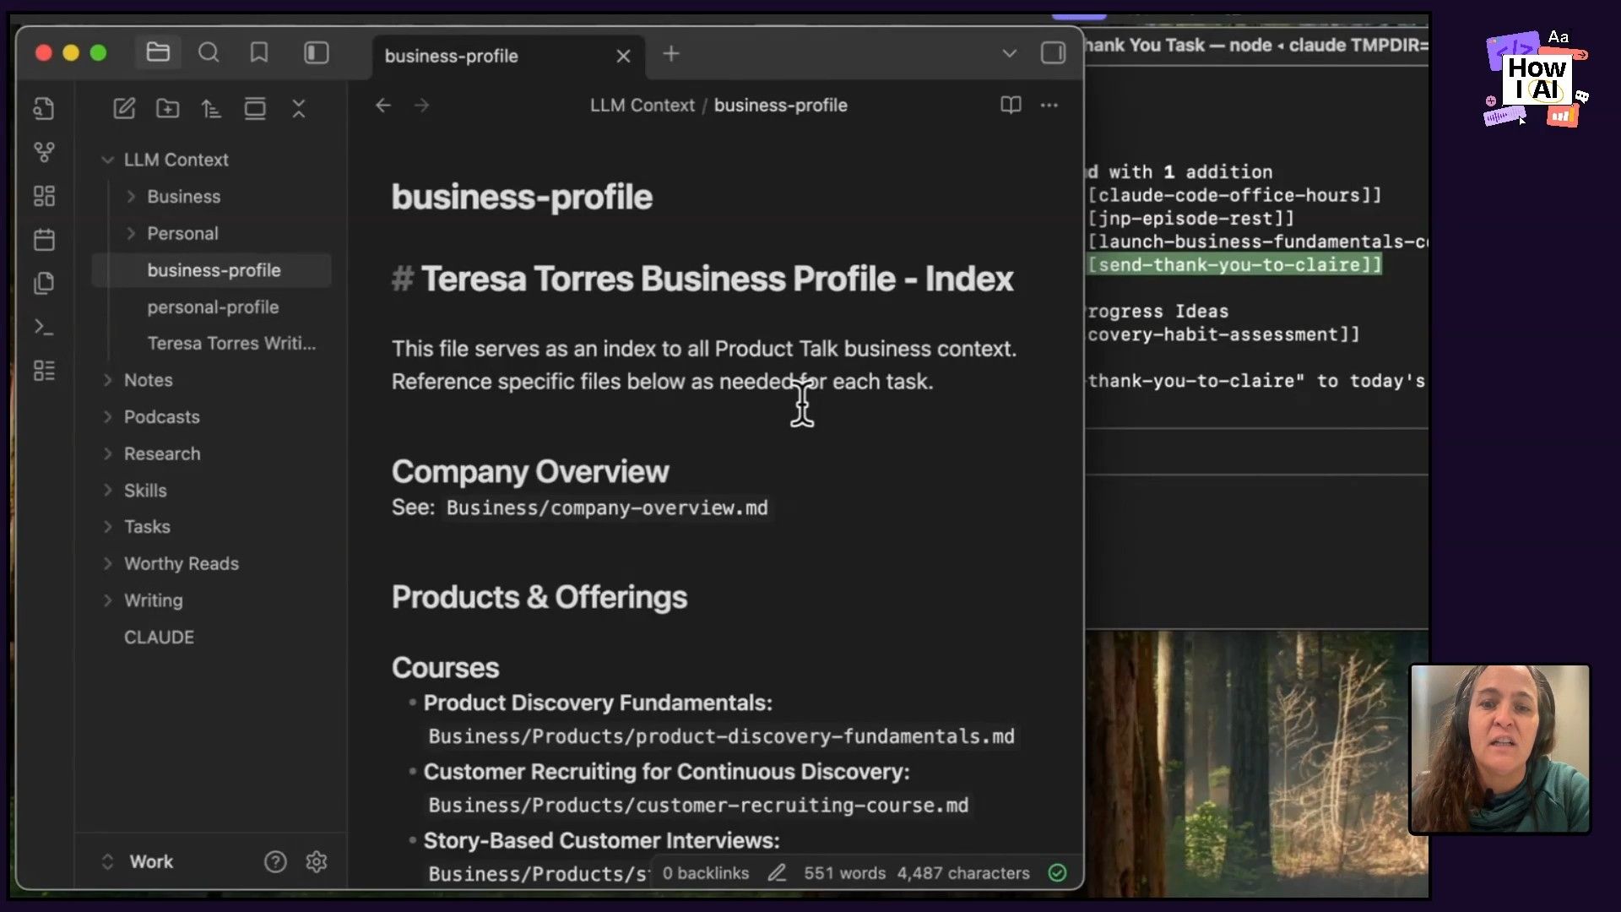Open the personal-profile file
The width and height of the screenshot is (1621, 912).
213,307
